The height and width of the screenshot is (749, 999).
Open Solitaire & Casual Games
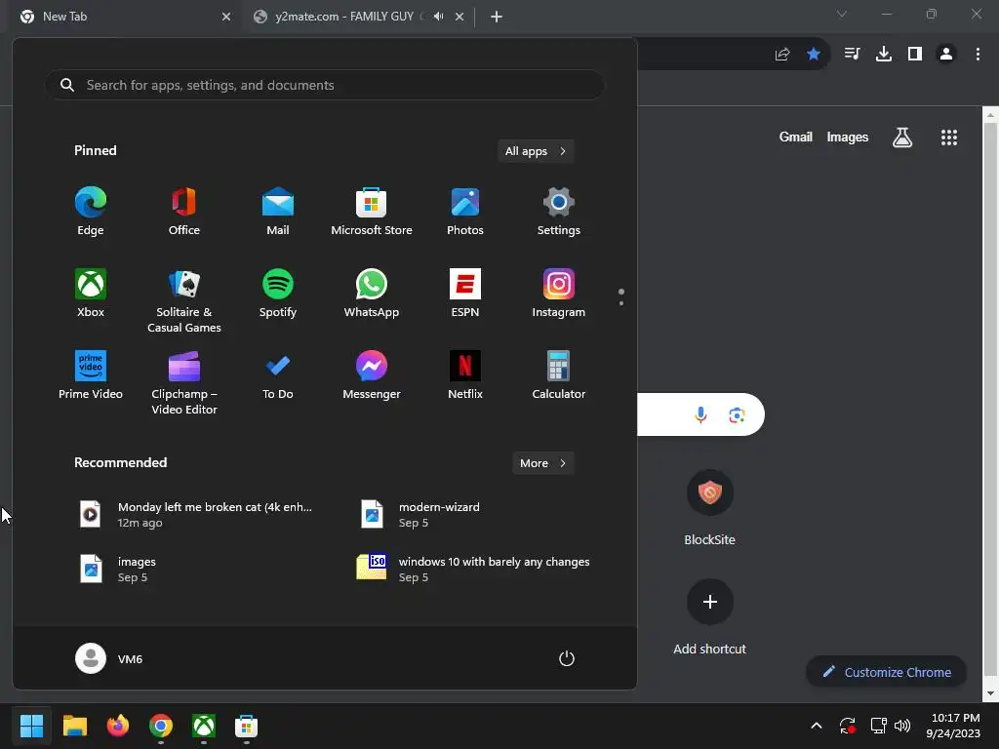(x=184, y=300)
